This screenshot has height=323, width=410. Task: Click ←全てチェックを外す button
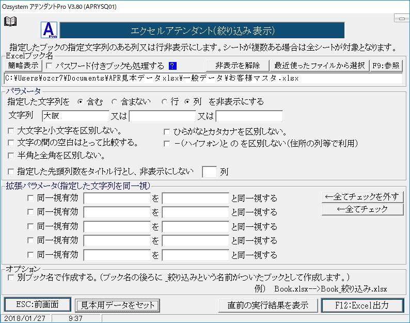point(362,197)
